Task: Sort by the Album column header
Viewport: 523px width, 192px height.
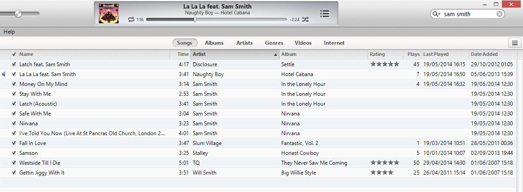Action: point(324,54)
